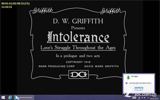Viewport: 160px width, 100px height.
Task: Open the Windows Start button
Action: 3,97
